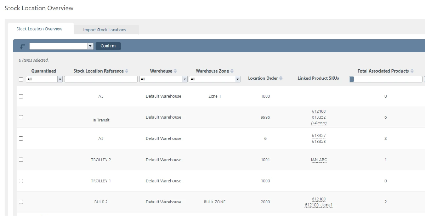
Task: Click the bulk action arrow icon
Action: [x=23, y=46]
